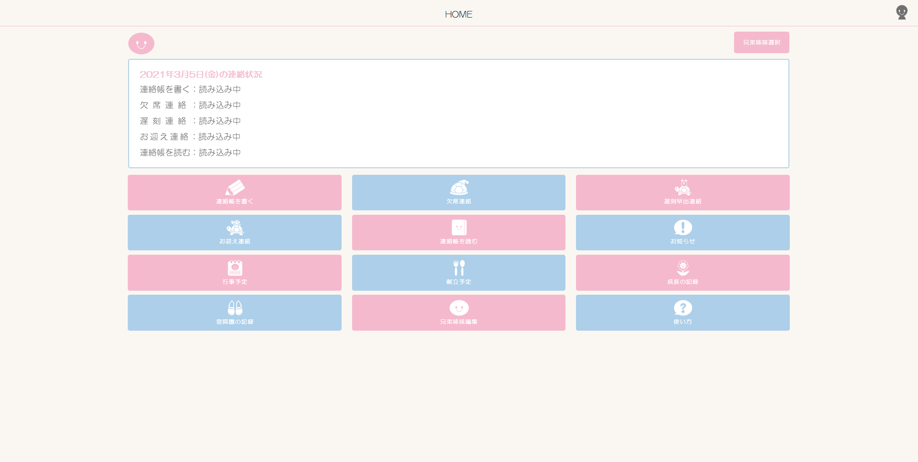918x462 pixels.
Task: Open the 使い方 question mark help icon
Action: click(x=683, y=308)
